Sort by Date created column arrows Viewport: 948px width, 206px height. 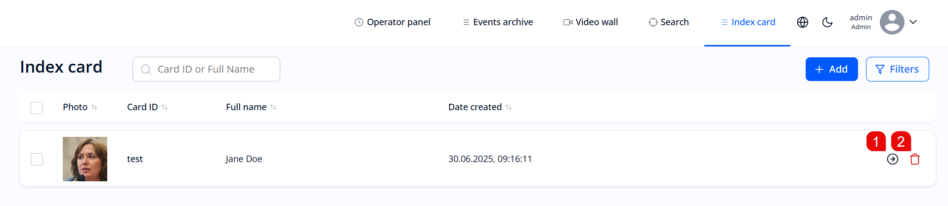click(509, 107)
